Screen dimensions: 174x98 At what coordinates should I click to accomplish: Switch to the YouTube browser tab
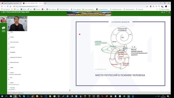click(x=11, y=3)
